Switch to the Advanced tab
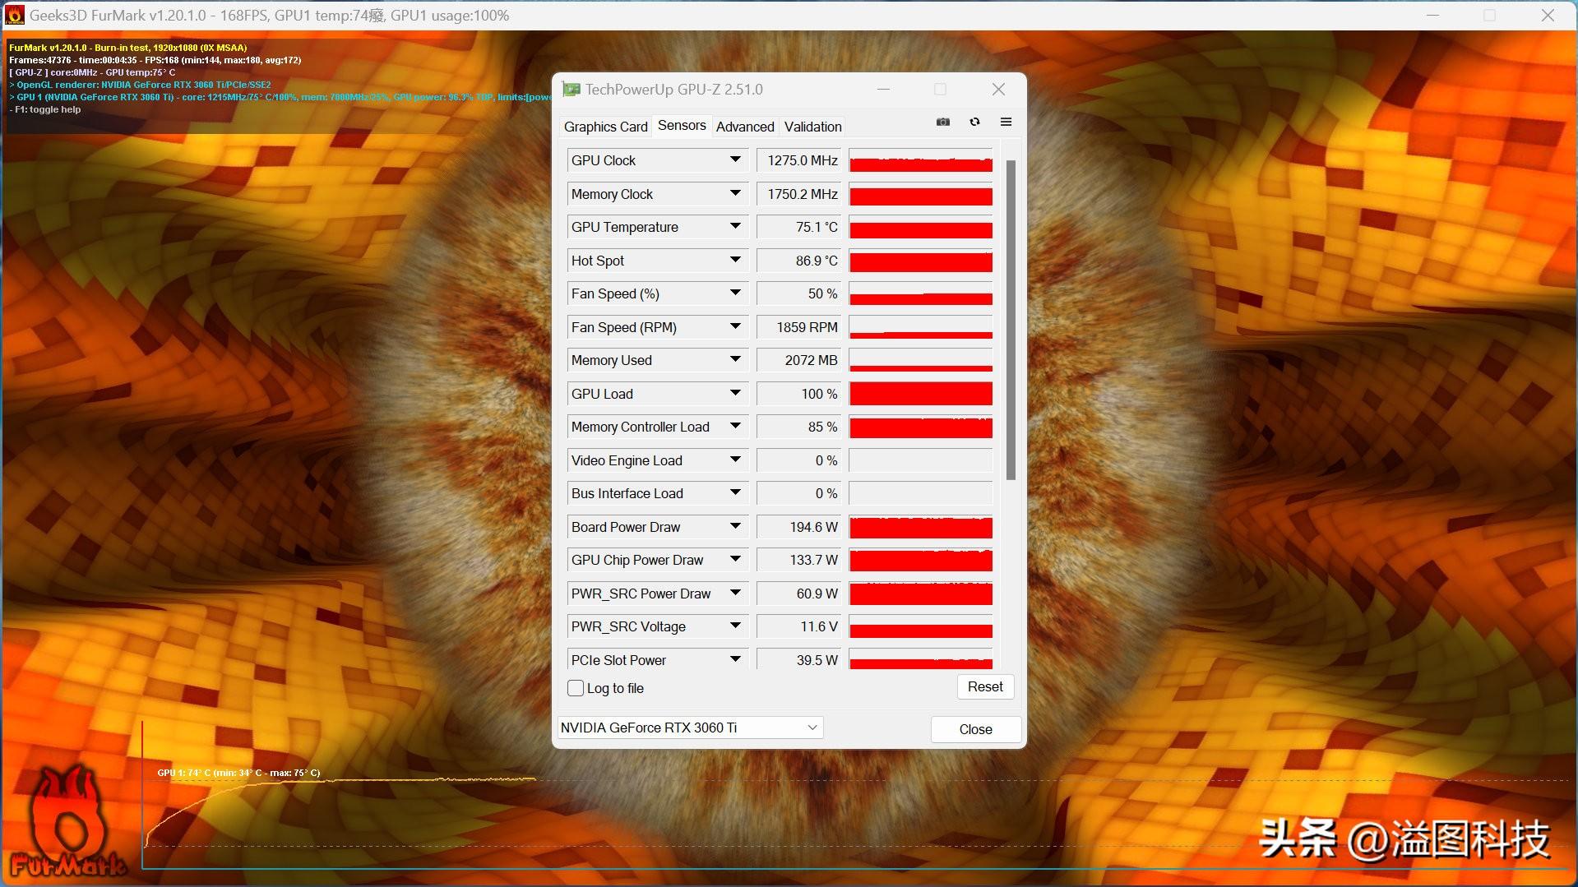Screen dimensions: 1578x887 (x=745, y=127)
